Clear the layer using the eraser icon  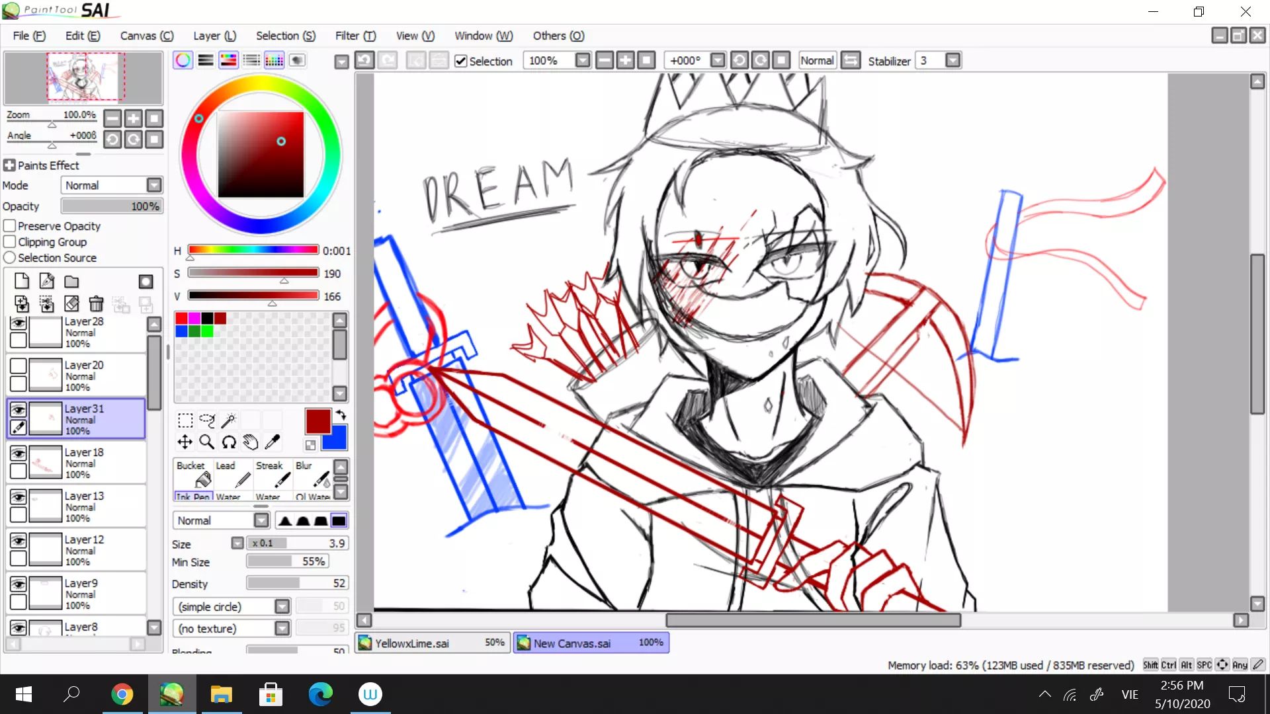(x=71, y=303)
